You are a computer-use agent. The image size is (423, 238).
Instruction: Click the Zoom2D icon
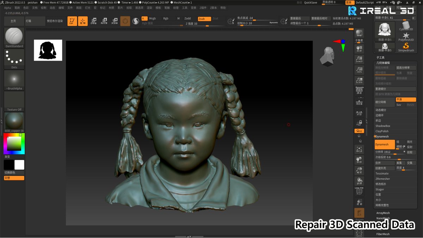[359, 59]
